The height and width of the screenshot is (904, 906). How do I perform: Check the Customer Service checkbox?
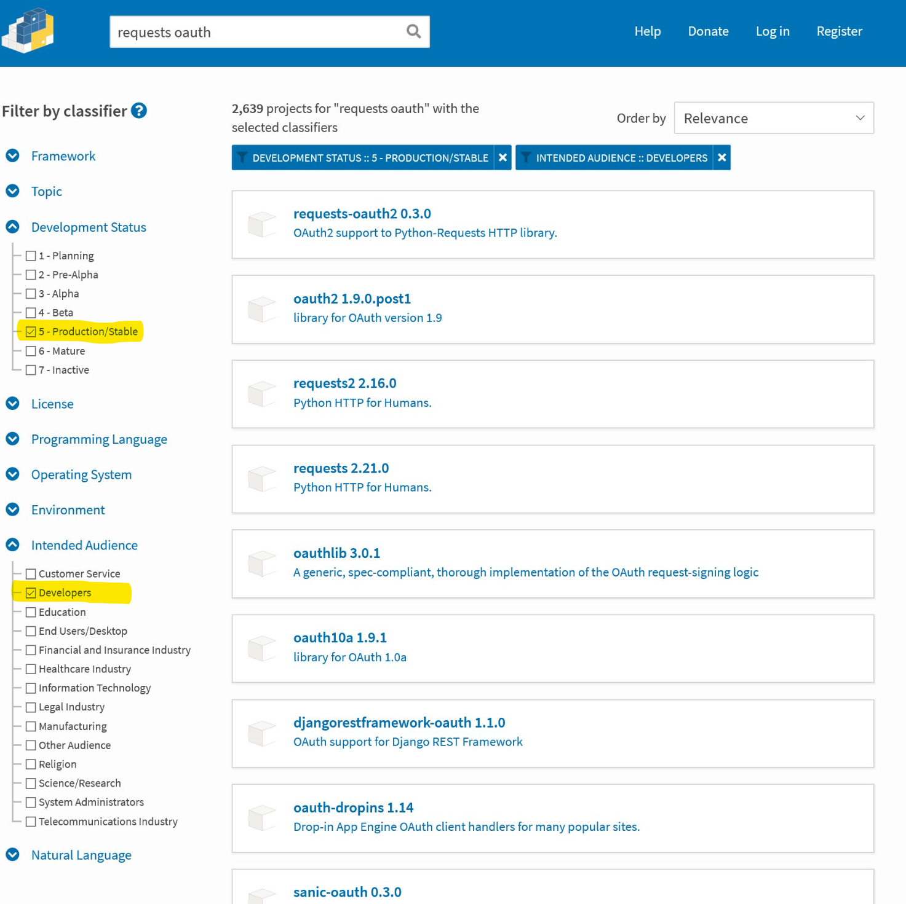pyautogui.click(x=31, y=574)
